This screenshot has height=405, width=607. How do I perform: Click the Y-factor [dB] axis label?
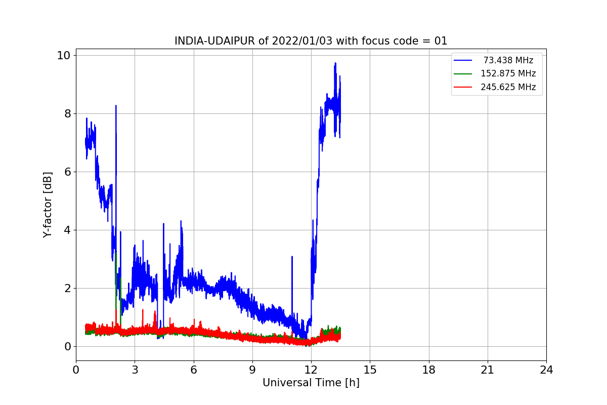coord(48,205)
